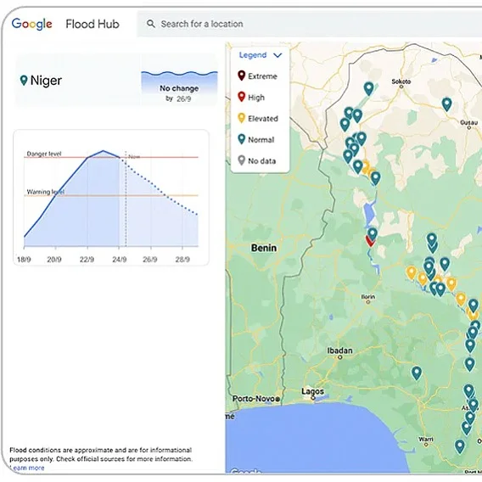The width and height of the screenshot is (482, 482).
Task: Click the Lagos city label on map
Action: point(312,391)
